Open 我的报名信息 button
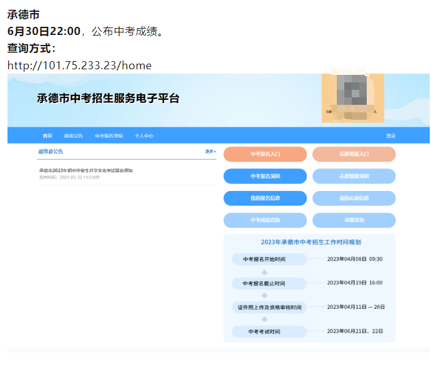The image size is (431, 375). tap(265, 198)
